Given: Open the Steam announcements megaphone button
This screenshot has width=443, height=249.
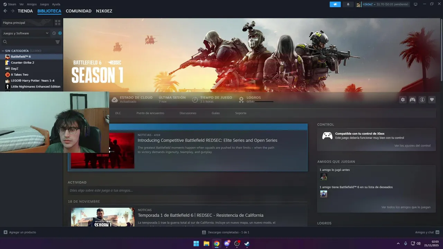Looking at the screenshot, I should (335, 4).
